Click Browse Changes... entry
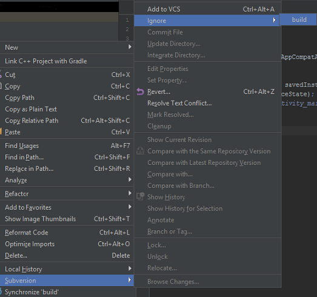 (x=207, y=282)
